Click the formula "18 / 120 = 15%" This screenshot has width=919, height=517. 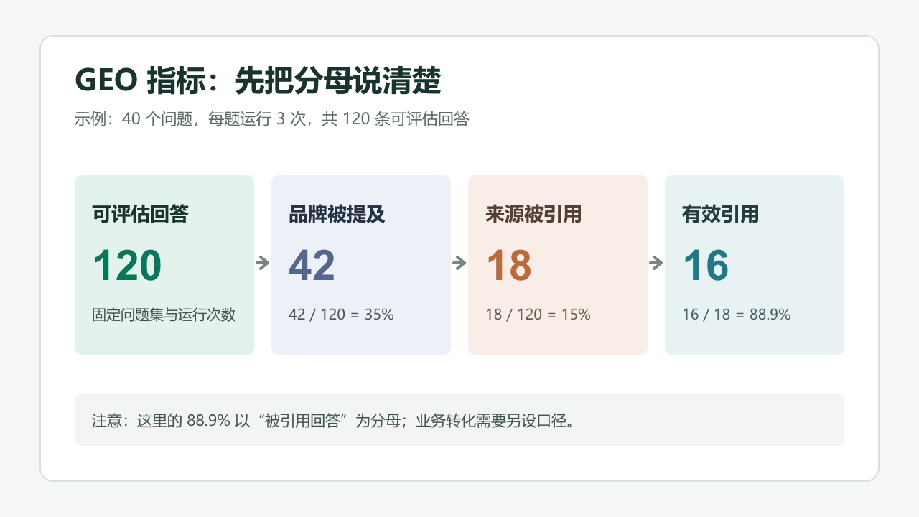coord(538,315)
